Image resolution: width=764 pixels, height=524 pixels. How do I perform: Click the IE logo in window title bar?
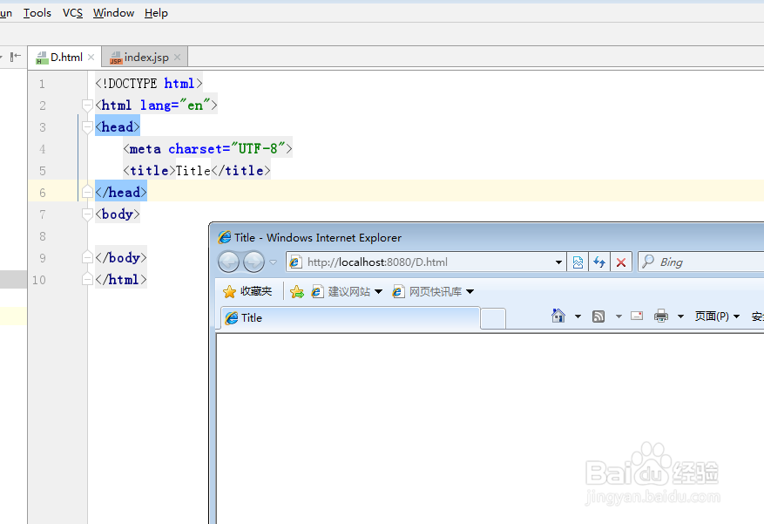[x=225, y=237]
